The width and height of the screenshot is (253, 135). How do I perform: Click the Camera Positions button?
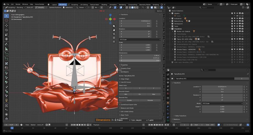55,8
